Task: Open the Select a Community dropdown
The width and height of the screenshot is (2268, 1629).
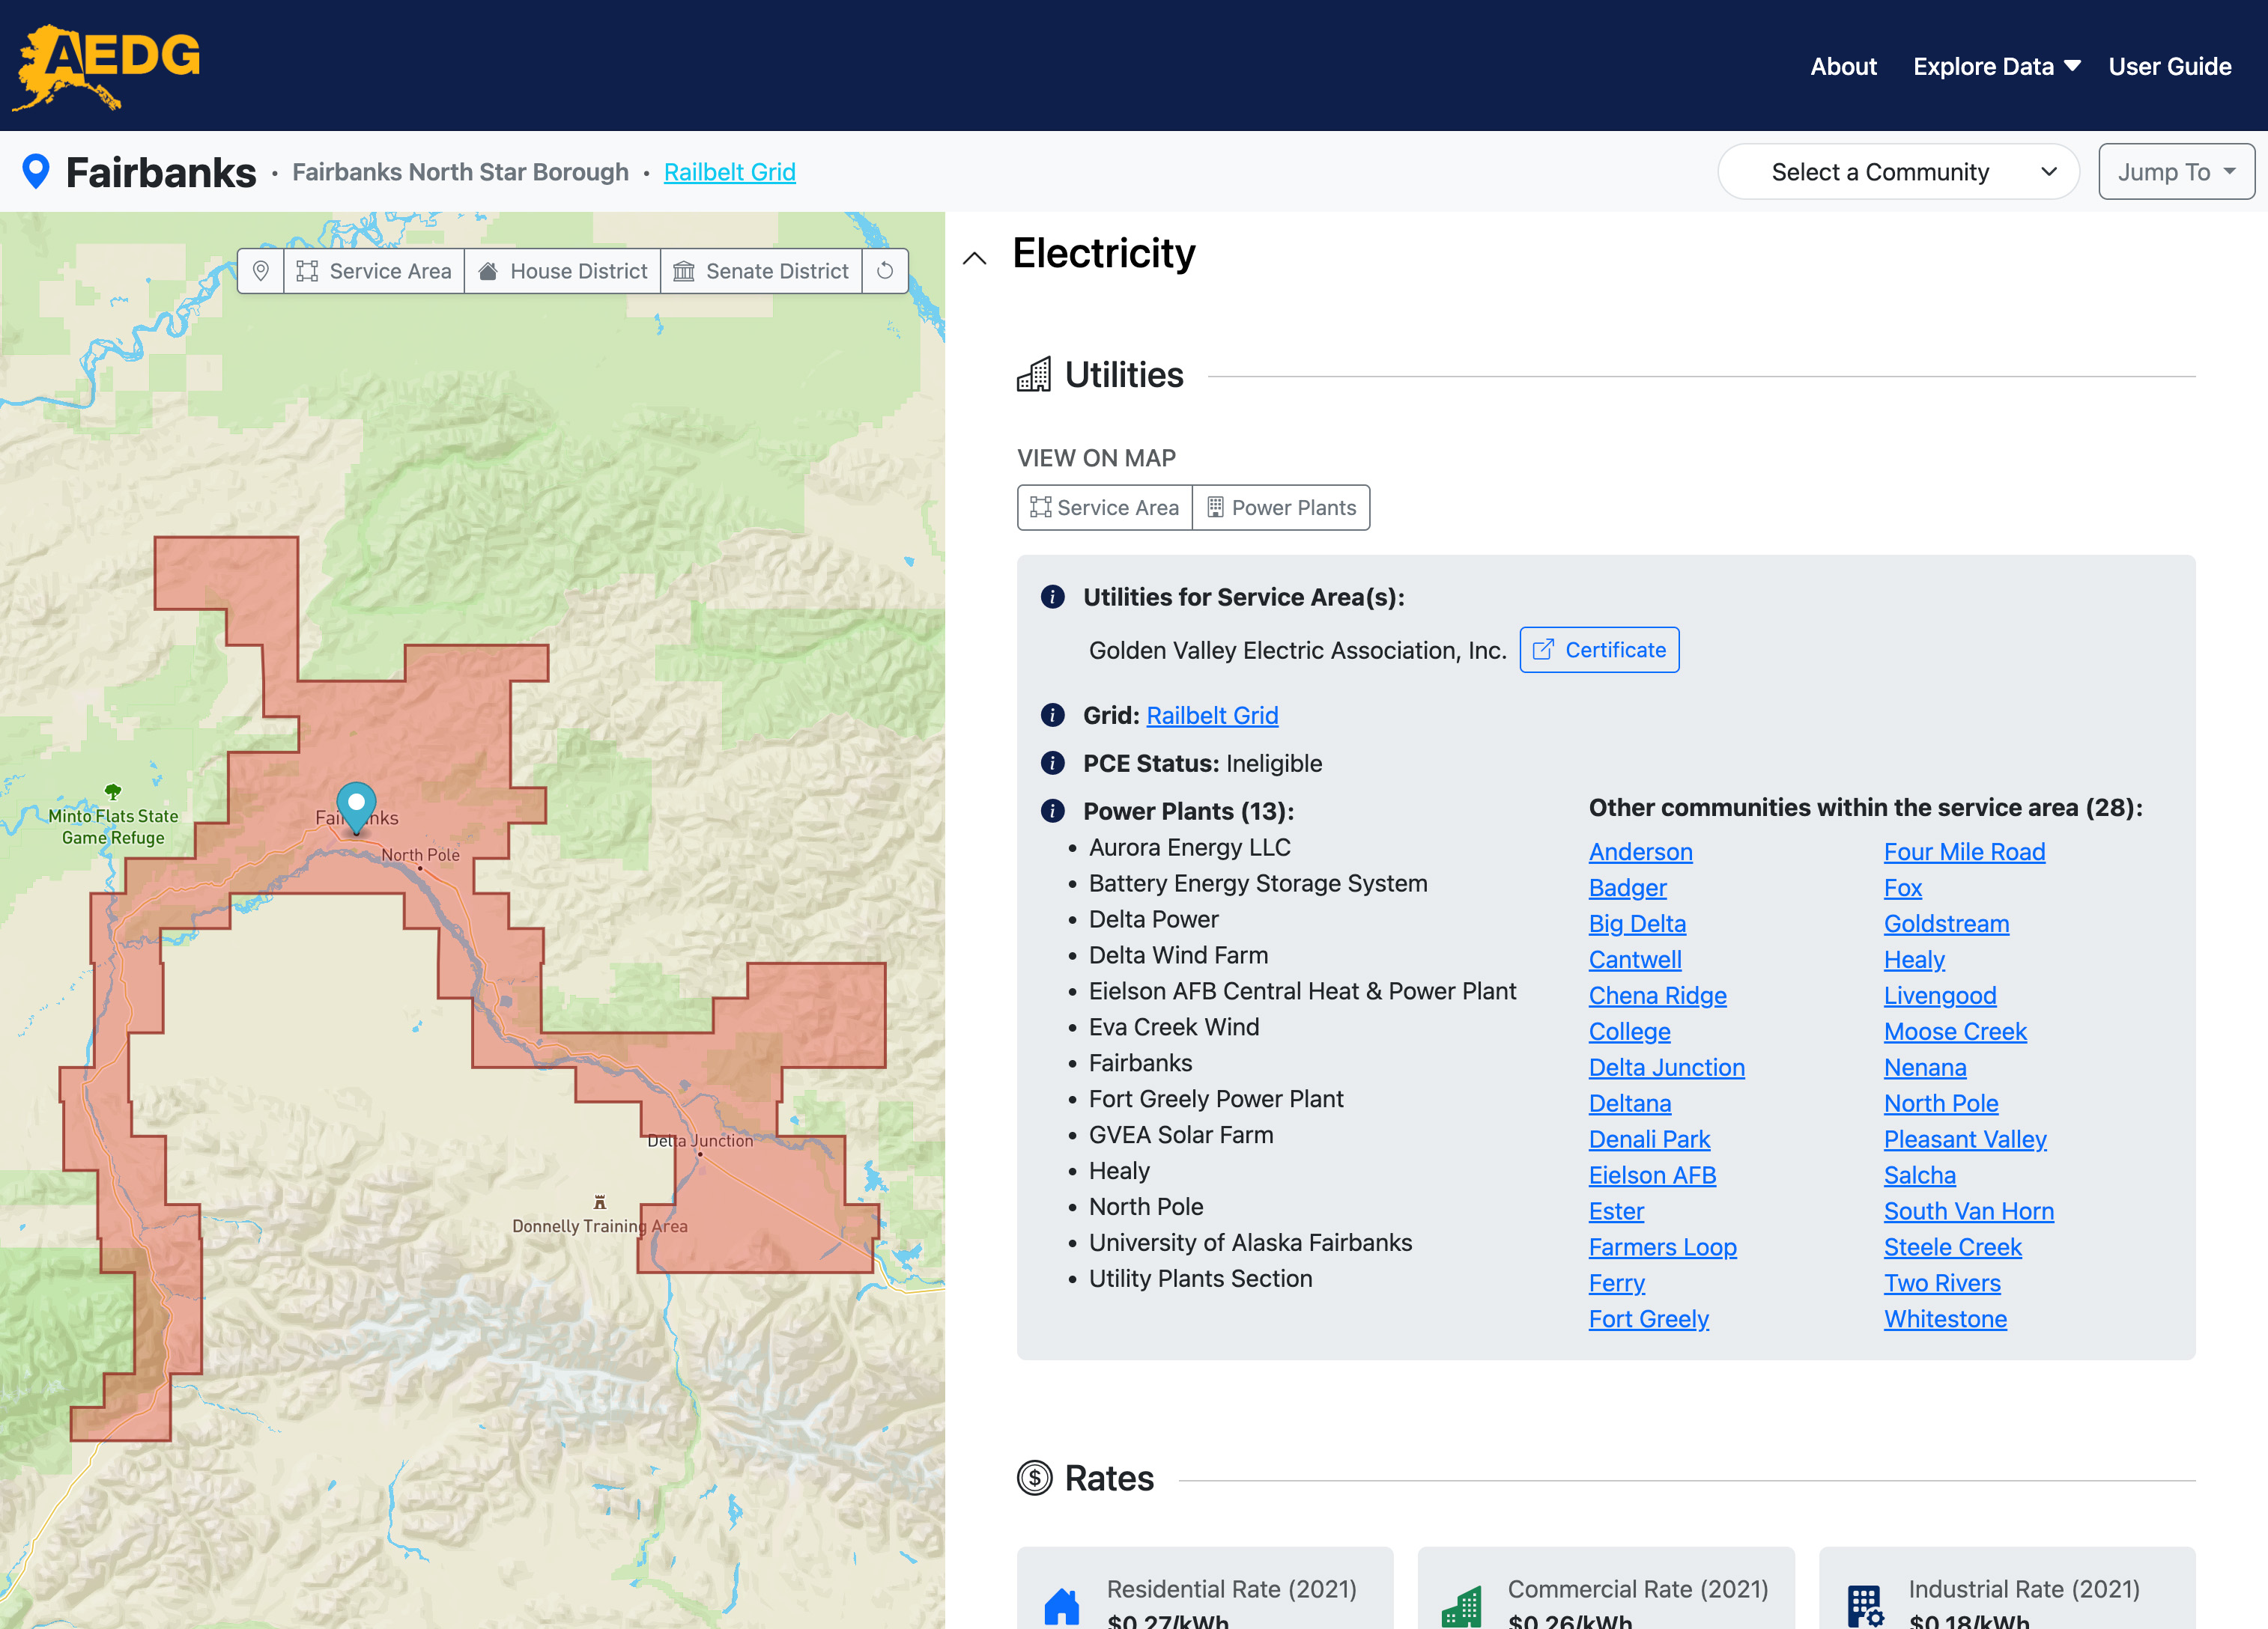Action: [1897, 172]
